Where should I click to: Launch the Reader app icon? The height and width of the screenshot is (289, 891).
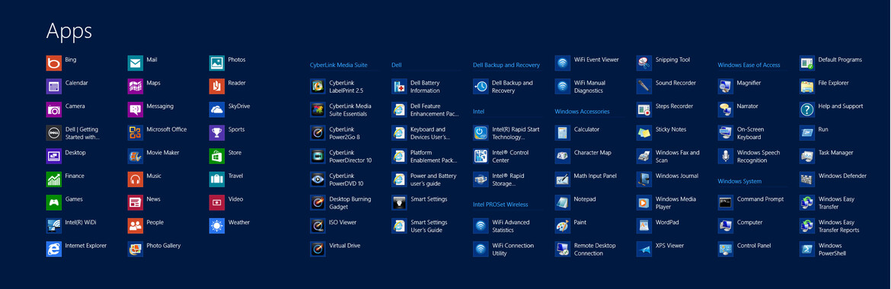click(217, 86)
